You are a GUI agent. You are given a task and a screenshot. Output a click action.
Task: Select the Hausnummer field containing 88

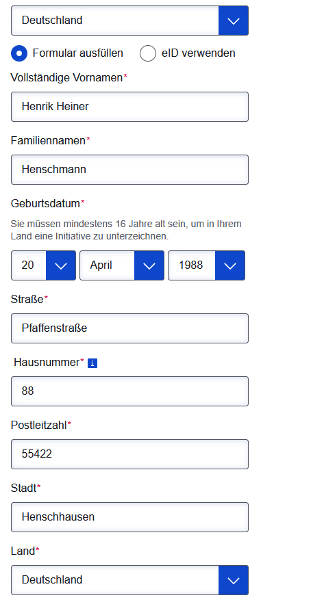(x=129, y=391)
